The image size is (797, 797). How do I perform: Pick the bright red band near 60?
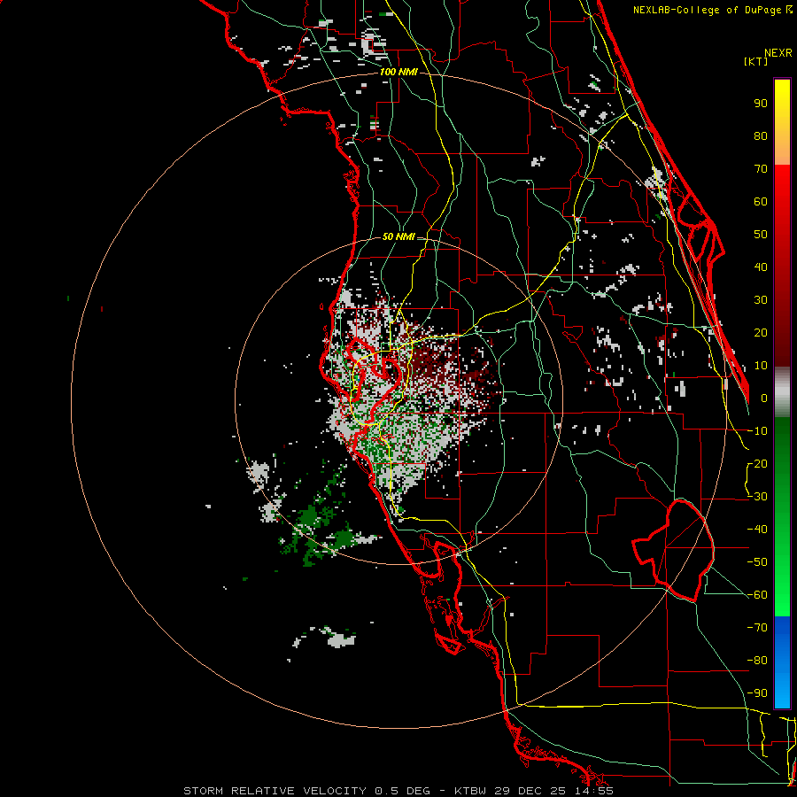click(x=782, y=186)
